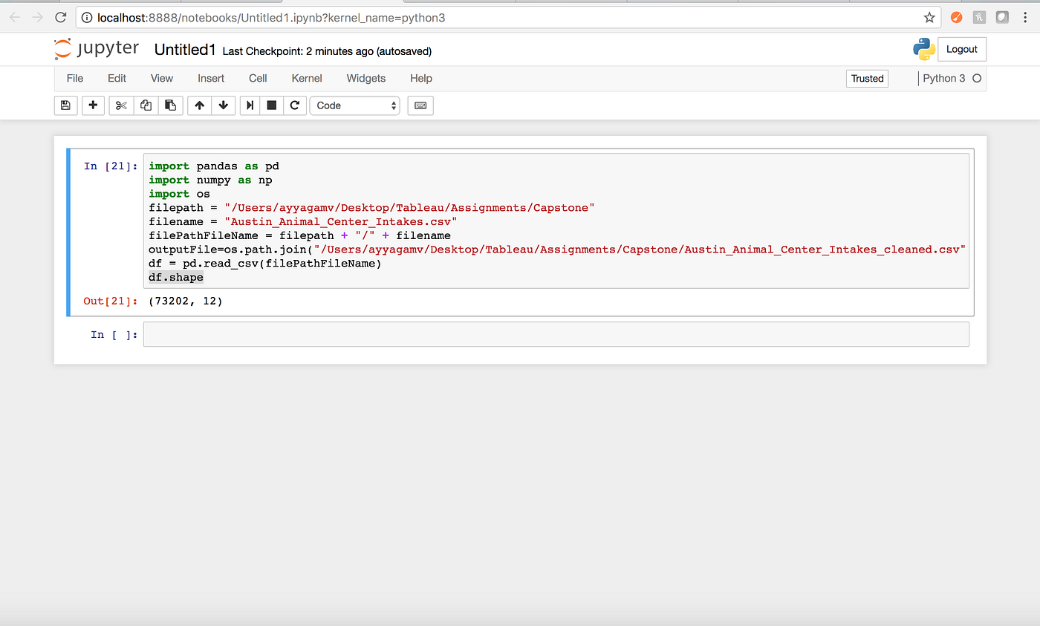Image resolution: width=1040 pixels, height=626 pixels.
Task: Rename the notebook by clicking Untitled1
Action: 184,49
